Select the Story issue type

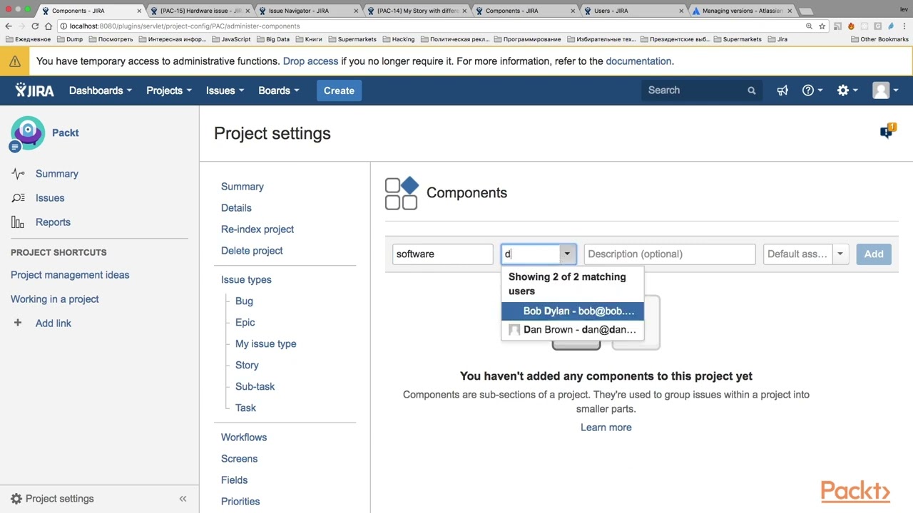click(x=247, y=366)
